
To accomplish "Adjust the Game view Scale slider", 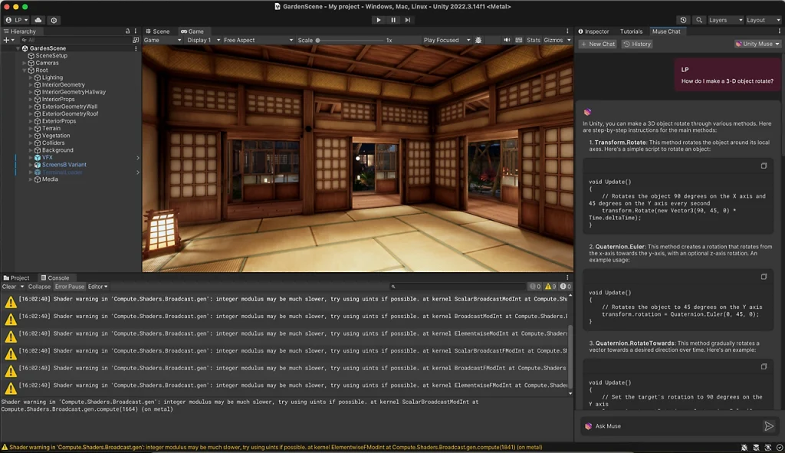I will tap(349, 40).
